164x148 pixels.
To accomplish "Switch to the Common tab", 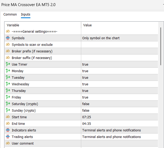I will click(x=10, y=14).
